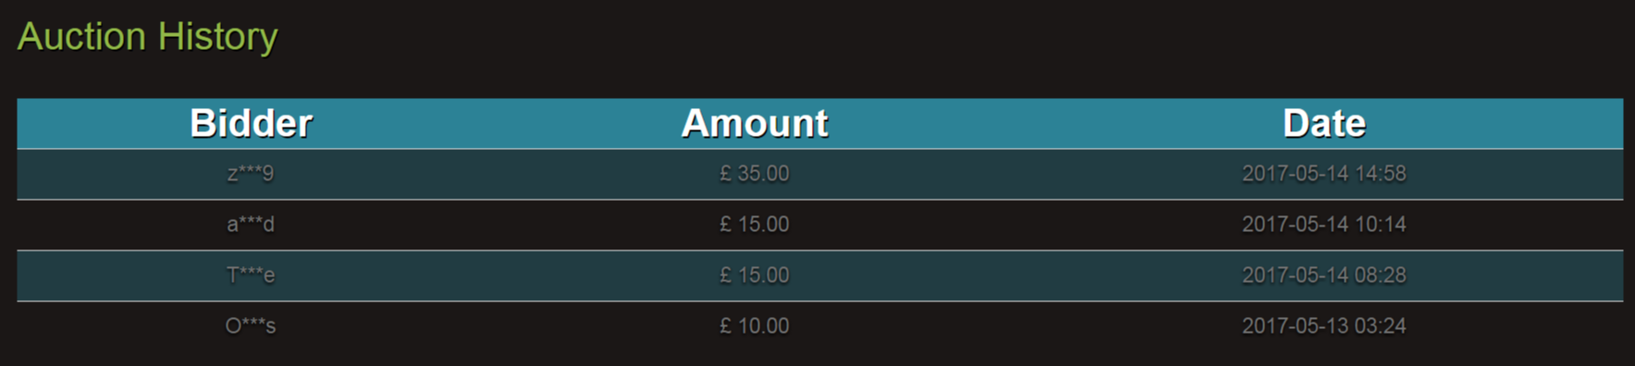Click the date 2017-05-14 10:14
The height and width of the screenshot is (366, 1635).
[x=1324, y=225]
